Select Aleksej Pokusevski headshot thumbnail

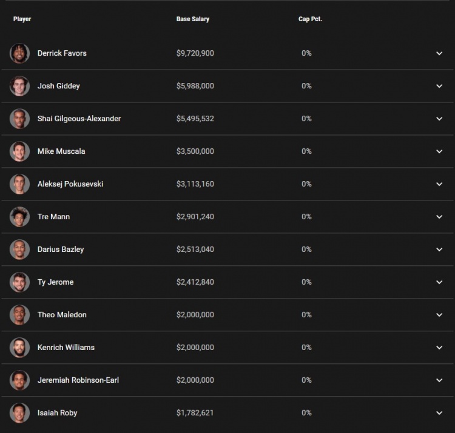19,184
